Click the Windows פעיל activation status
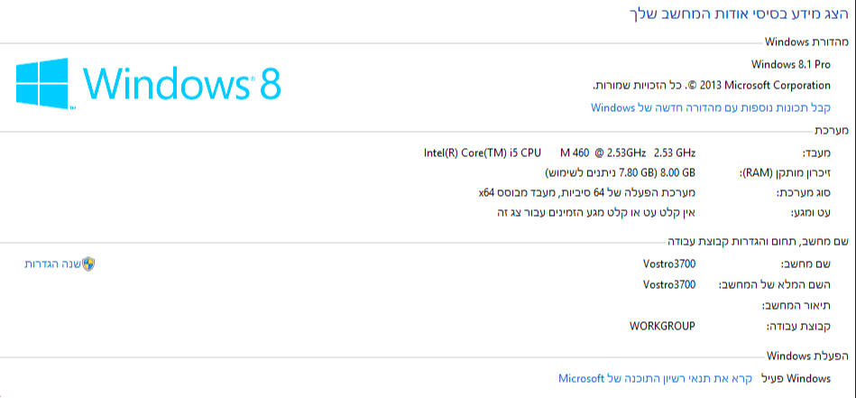The width and height of the screenshot is (856, 398). click(x=796, y=378)
